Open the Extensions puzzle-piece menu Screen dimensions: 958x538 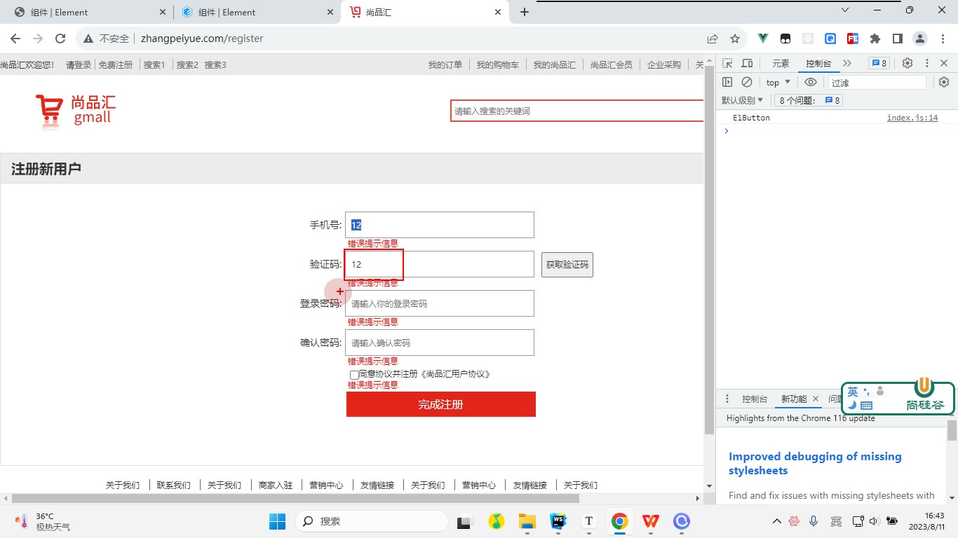(x=875, y=39)
